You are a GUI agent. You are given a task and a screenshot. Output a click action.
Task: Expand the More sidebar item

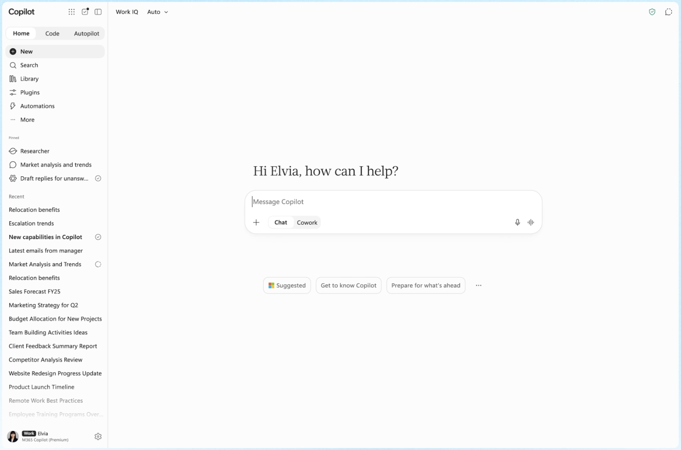click(55, 120)
